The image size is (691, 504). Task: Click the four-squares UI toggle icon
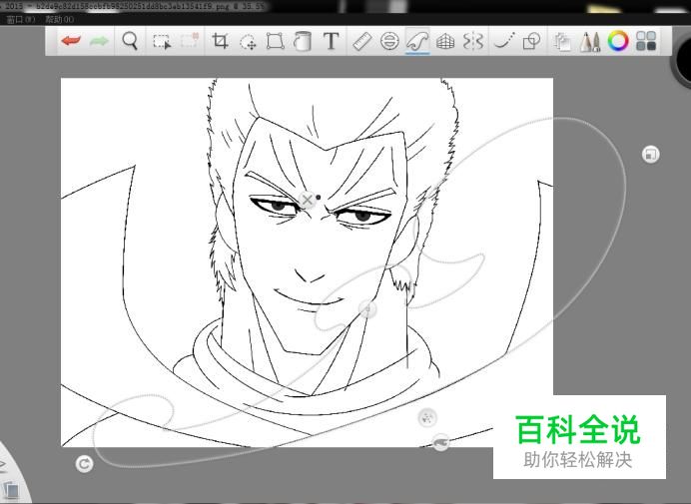click(646, 41)
